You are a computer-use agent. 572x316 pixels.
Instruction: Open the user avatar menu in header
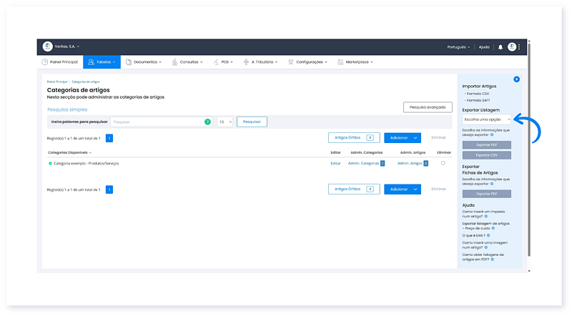512,47
